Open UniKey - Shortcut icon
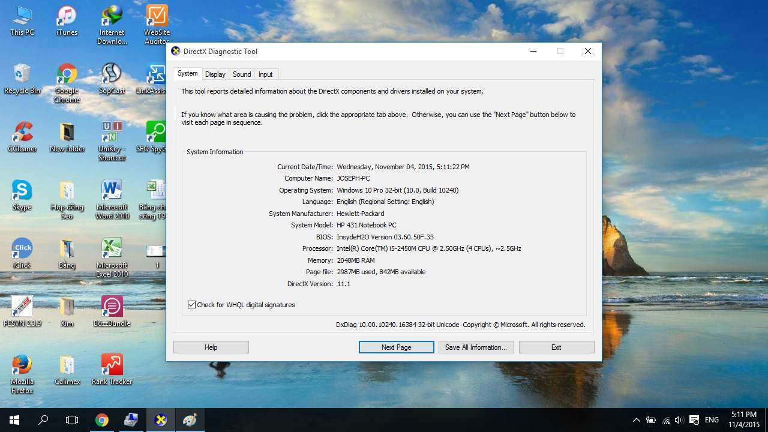 (112, 142)
